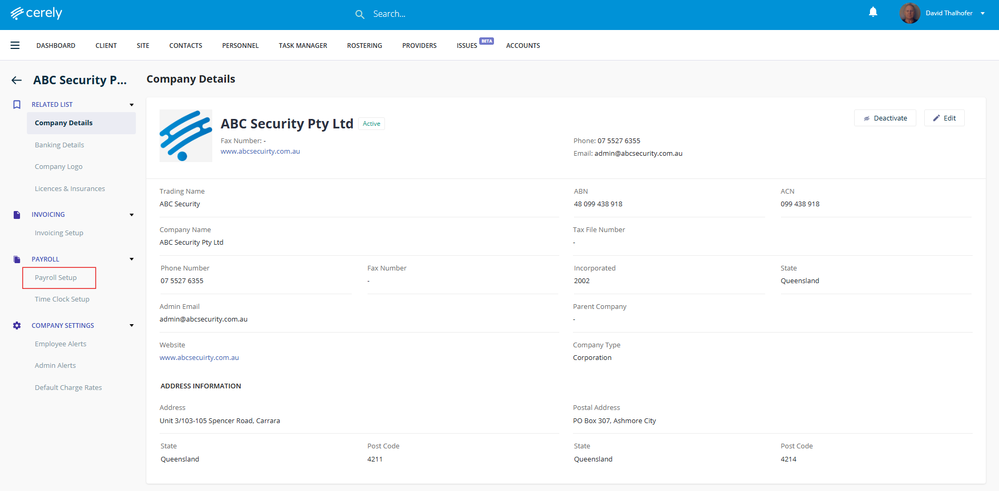
Task: Select Company Details in sidebar
Action: [x=81, y=123]
